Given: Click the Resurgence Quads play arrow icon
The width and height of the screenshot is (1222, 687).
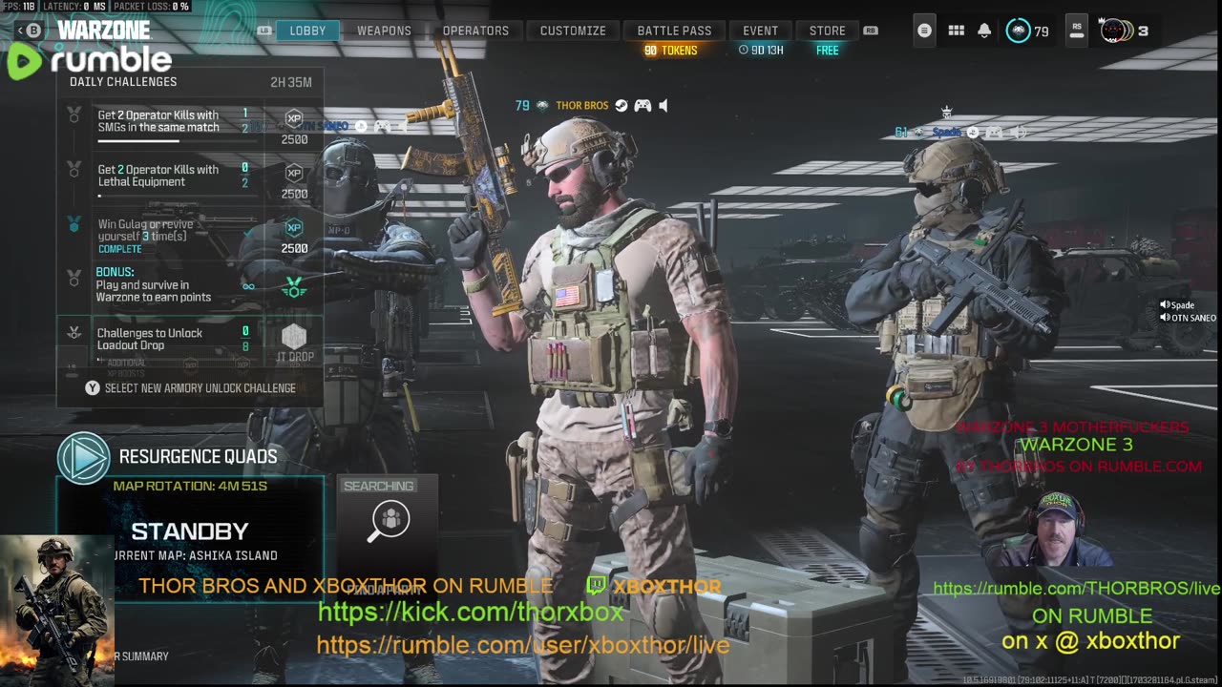Looking at the screenshot, I should (x=84, y=458).
